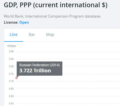Click the License label text
This screenshot has height=106, width=120.
coord(11,23)
